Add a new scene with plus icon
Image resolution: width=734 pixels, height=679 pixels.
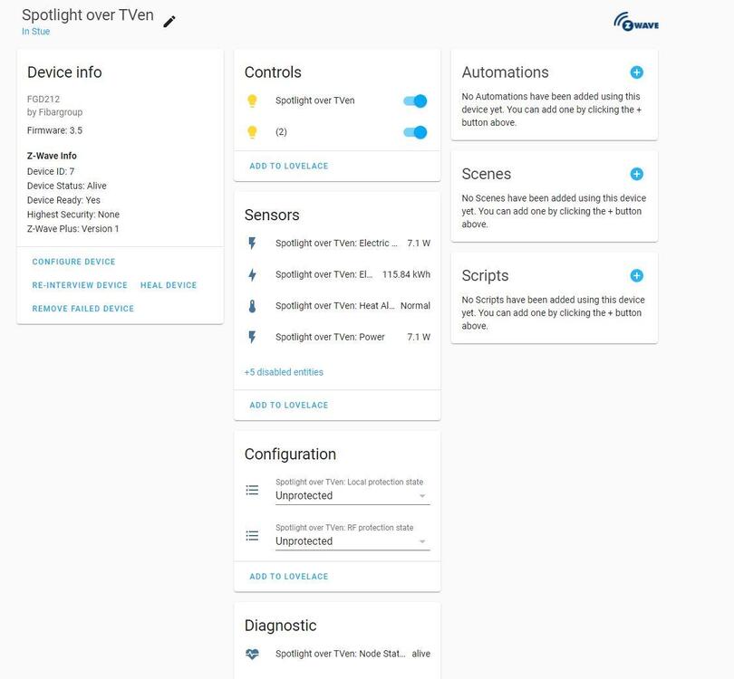(x=636, y=174)
